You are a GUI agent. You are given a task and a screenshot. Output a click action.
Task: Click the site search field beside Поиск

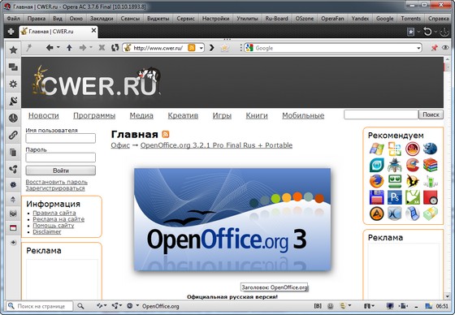[x=381, y=114]
